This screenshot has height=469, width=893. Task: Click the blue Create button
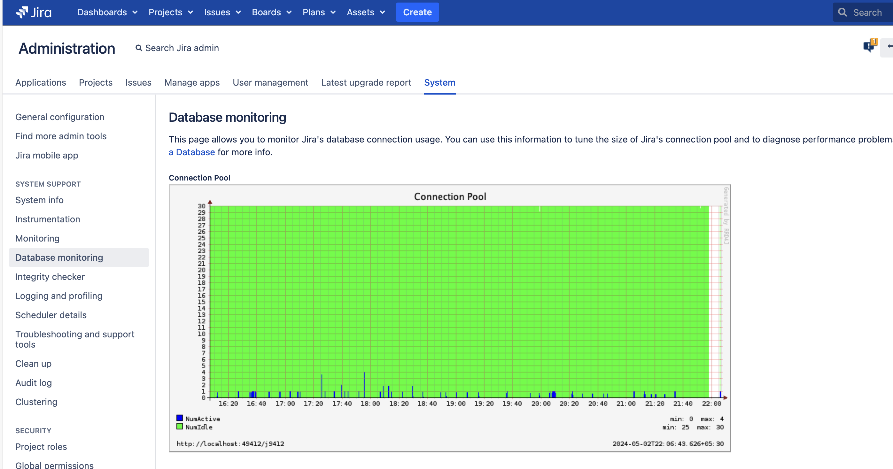pos(417,12)
